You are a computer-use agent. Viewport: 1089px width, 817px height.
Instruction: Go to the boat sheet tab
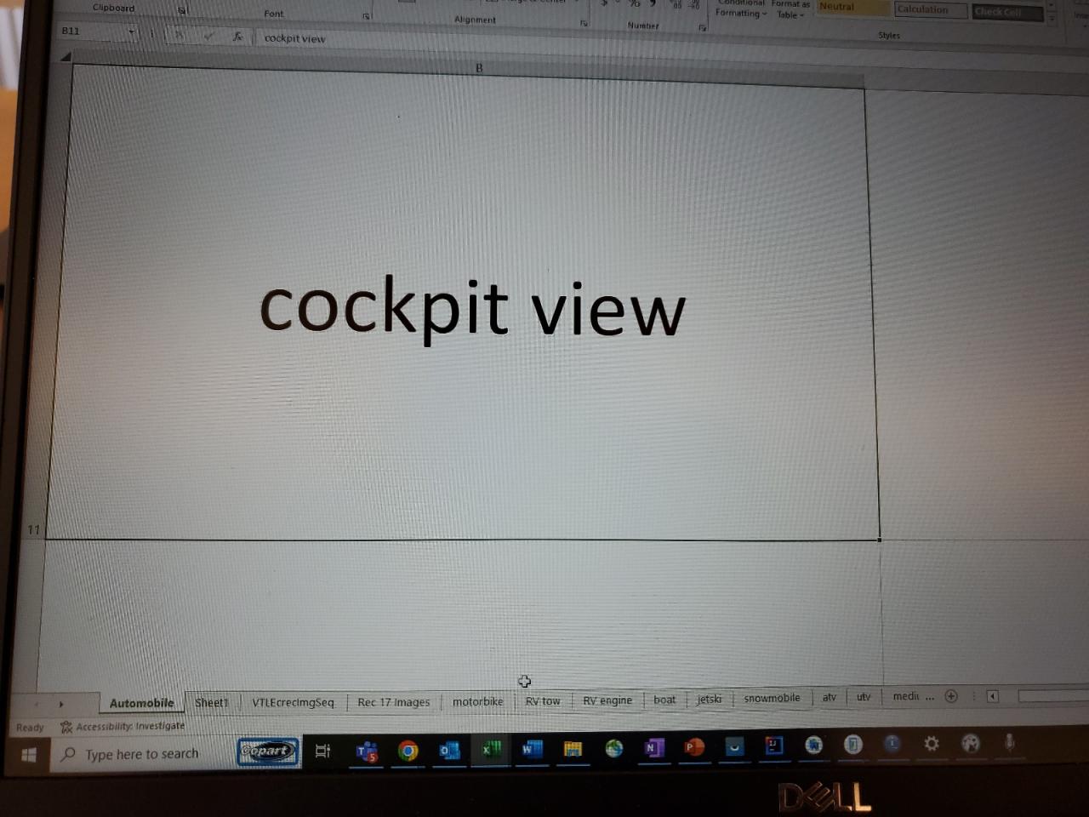coord(664,700)
